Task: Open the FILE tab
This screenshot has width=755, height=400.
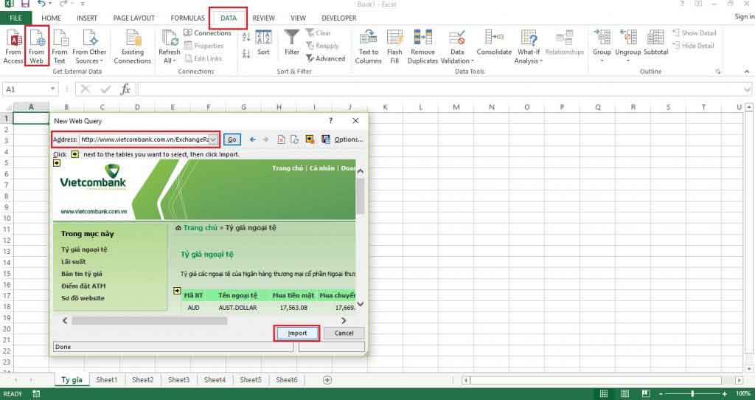Action: pos(16,18)
